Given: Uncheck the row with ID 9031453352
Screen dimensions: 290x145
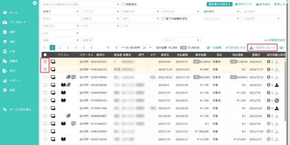Looking at the screenshot, I should (x=45, y=62).
